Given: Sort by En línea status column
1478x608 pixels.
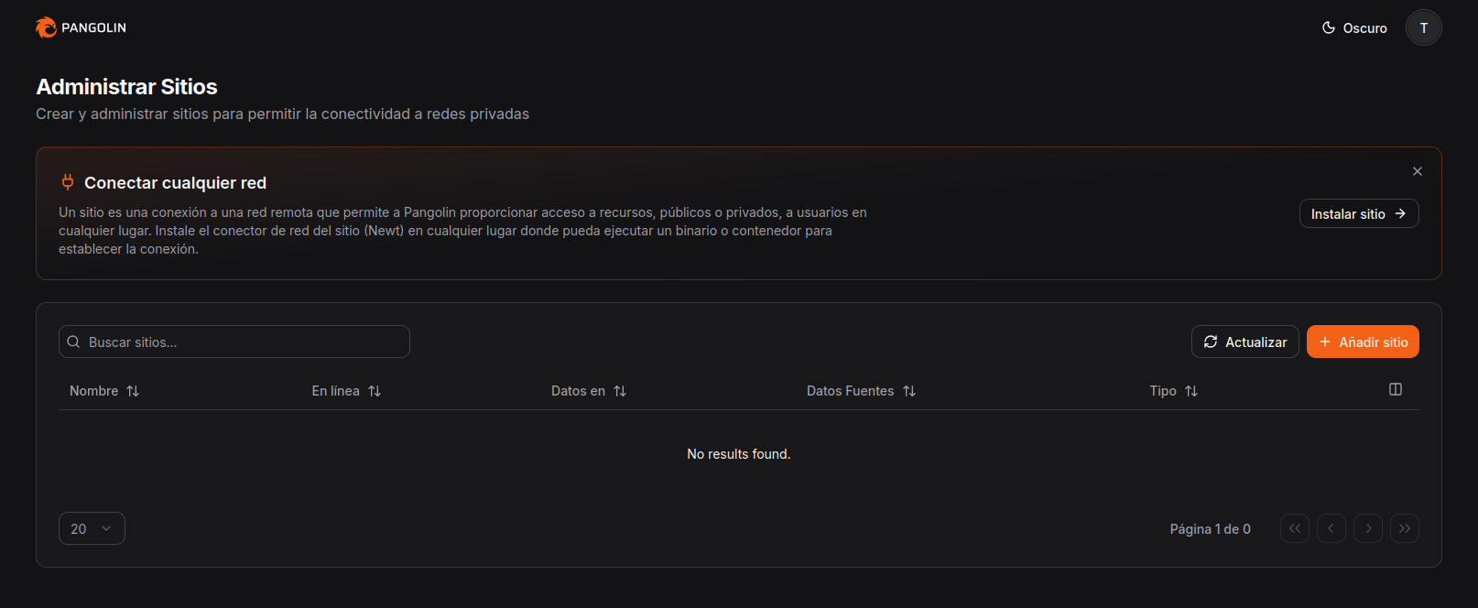Looking at the screenshot, I should click(x=346, y=391).
